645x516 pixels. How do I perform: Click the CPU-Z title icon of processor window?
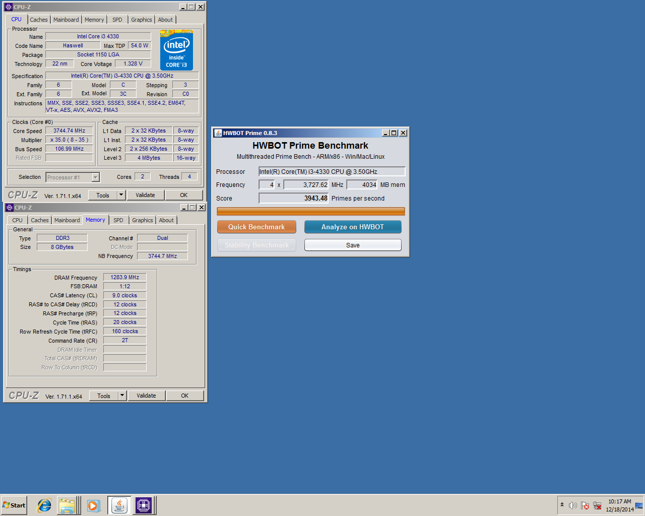[9, 7]
